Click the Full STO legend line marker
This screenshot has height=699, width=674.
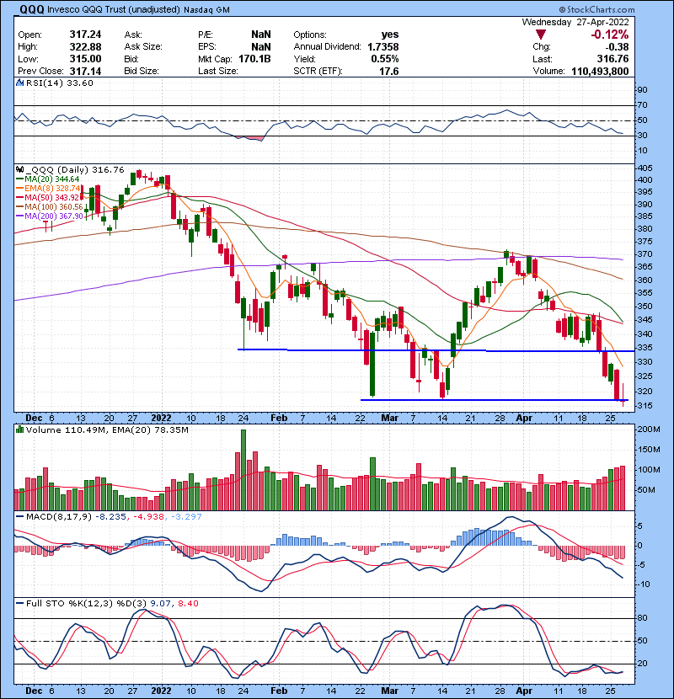pos(19,601)
